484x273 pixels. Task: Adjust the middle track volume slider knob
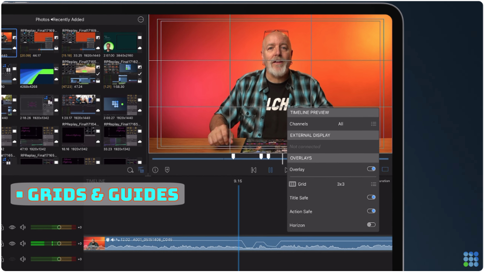tap(59, 244)
